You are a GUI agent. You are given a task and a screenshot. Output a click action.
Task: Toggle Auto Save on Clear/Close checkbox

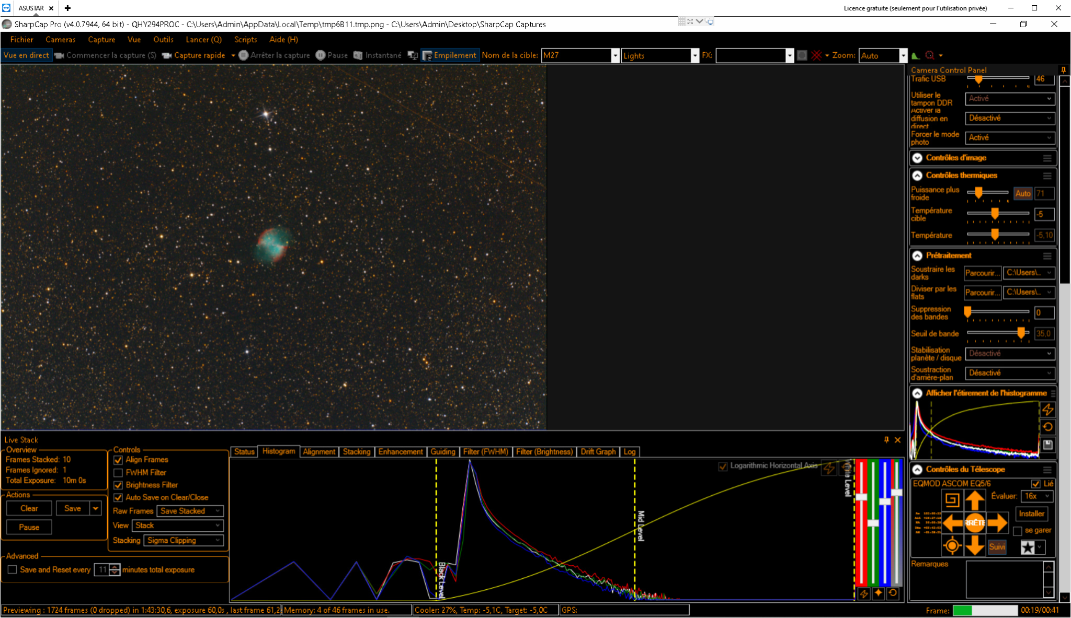point(118,498)
